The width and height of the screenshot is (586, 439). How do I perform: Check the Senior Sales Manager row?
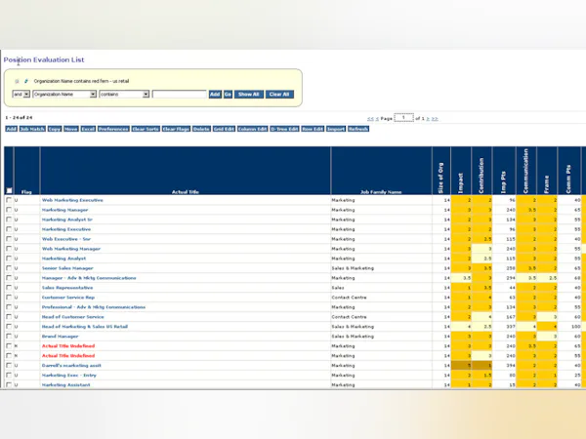pos(9,268)
